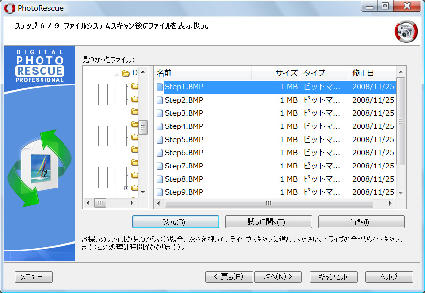Open the 情報(I)... button
Screen dimensions: 425x293
point(361,222)
